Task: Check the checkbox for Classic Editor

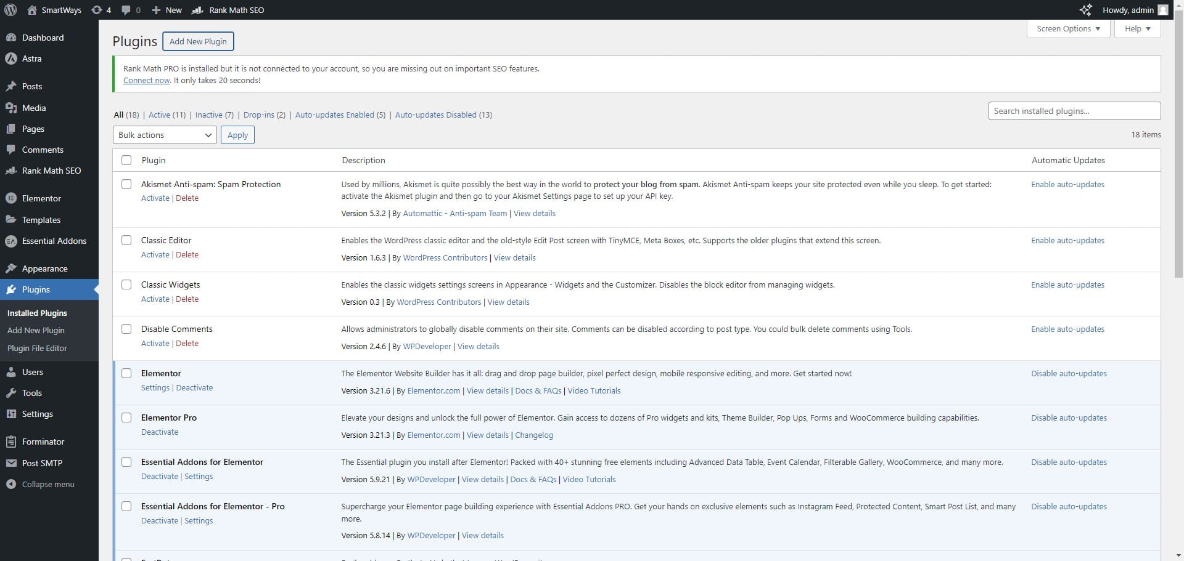Action: coord(126,240)
